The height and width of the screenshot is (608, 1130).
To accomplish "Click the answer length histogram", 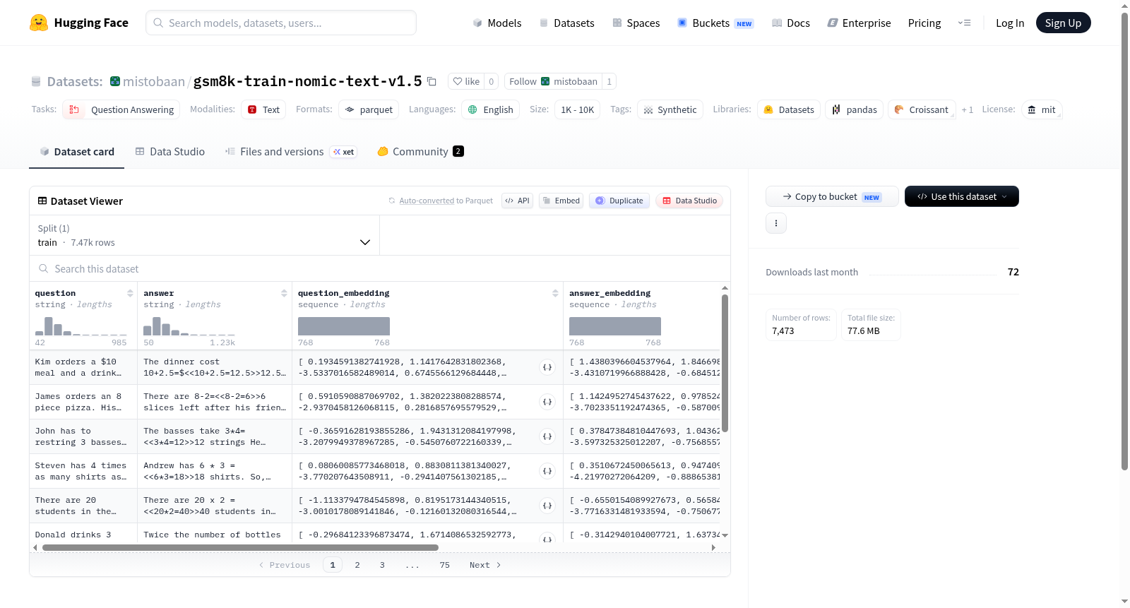I will tap(189, 326).
